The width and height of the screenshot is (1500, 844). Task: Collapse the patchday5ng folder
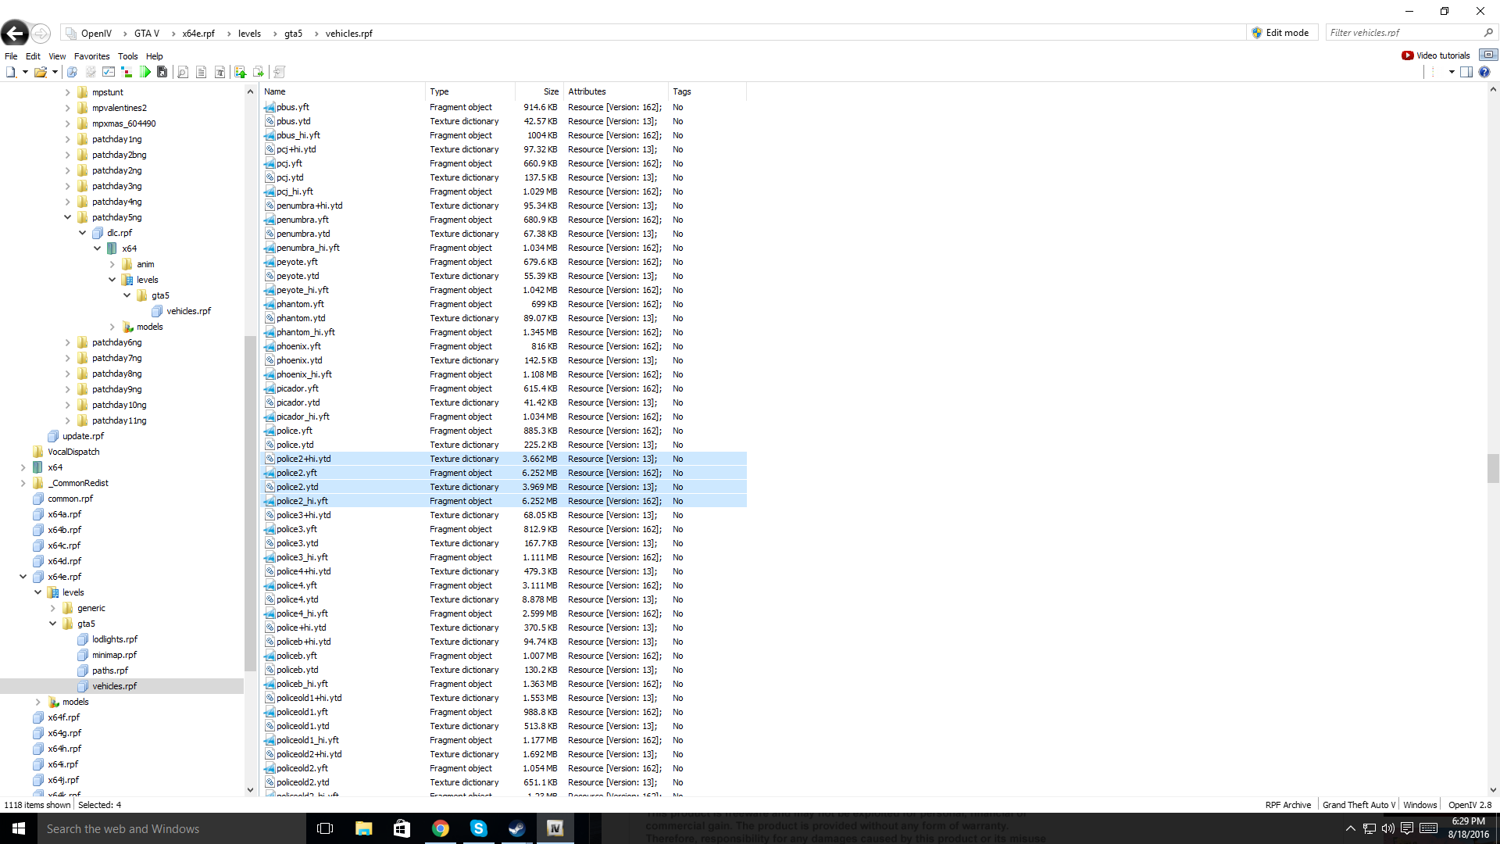click(x=68, y=217)
